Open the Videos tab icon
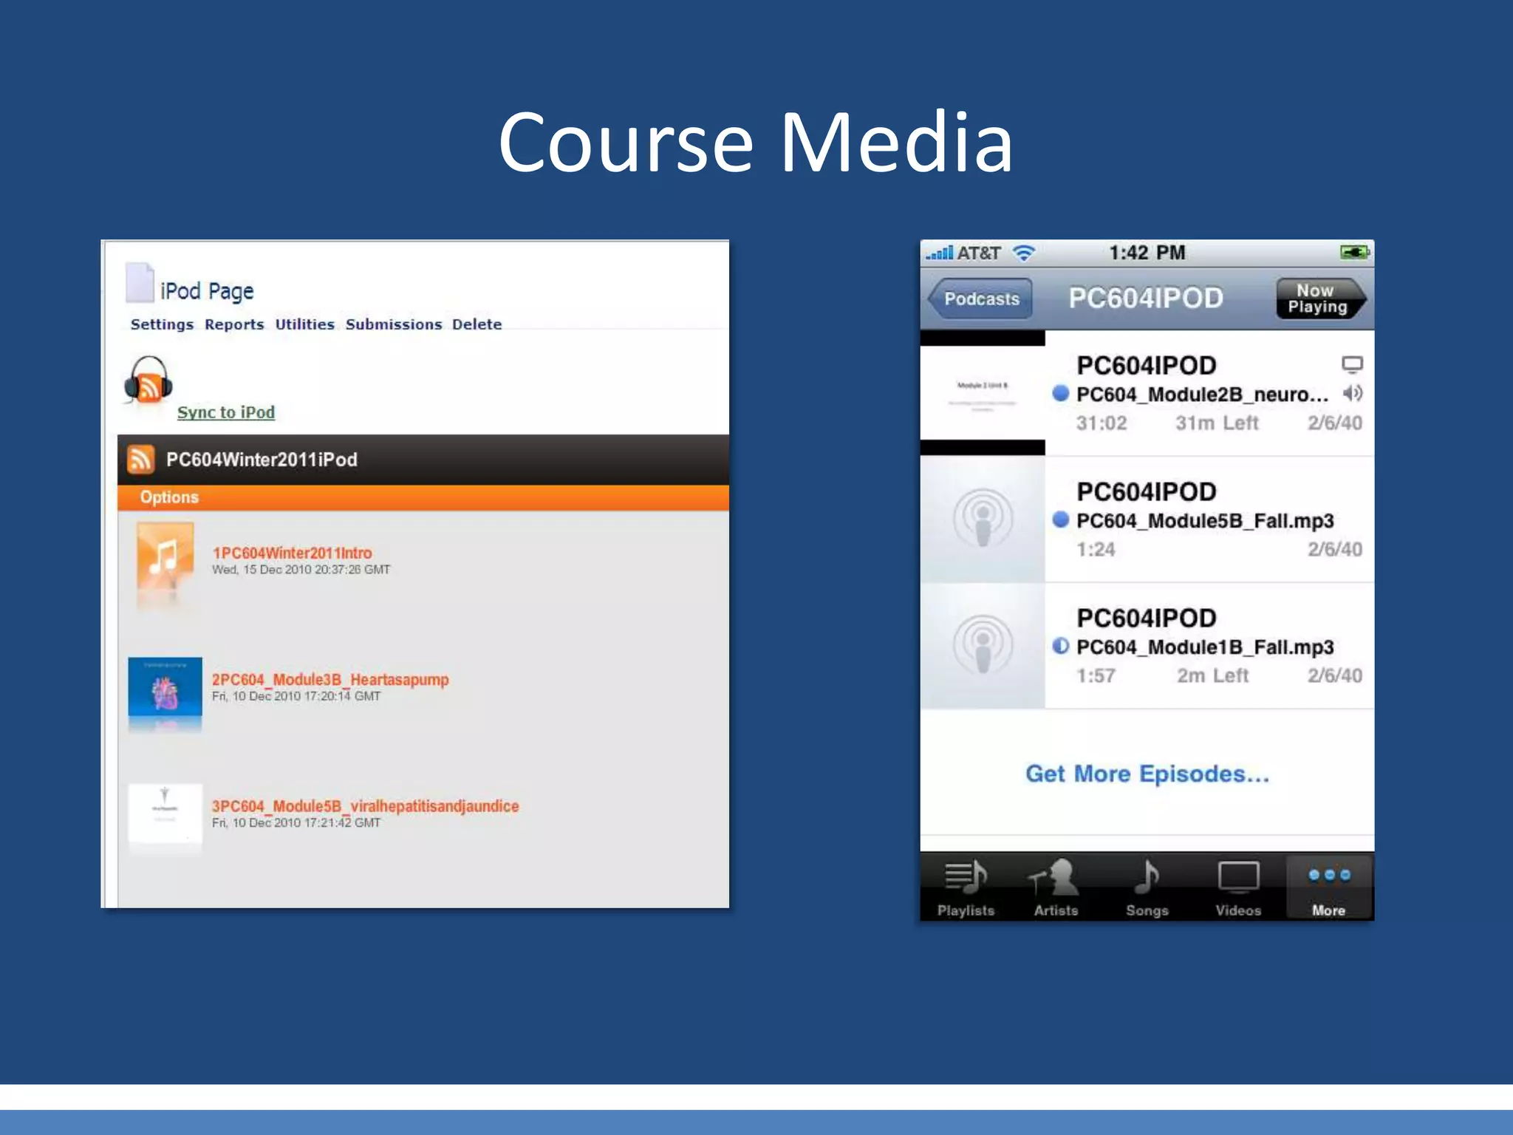The height and width of the screenshot is (1135, 1513). (x=1238, y=887)
